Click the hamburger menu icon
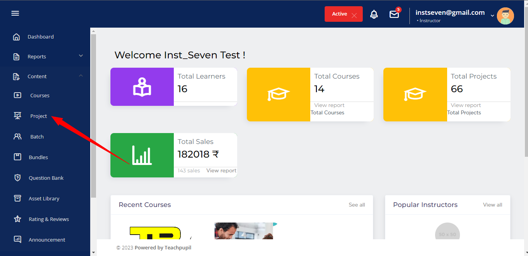Image resolution: width=528 pixels, height=256 pixels. [15, 14]
